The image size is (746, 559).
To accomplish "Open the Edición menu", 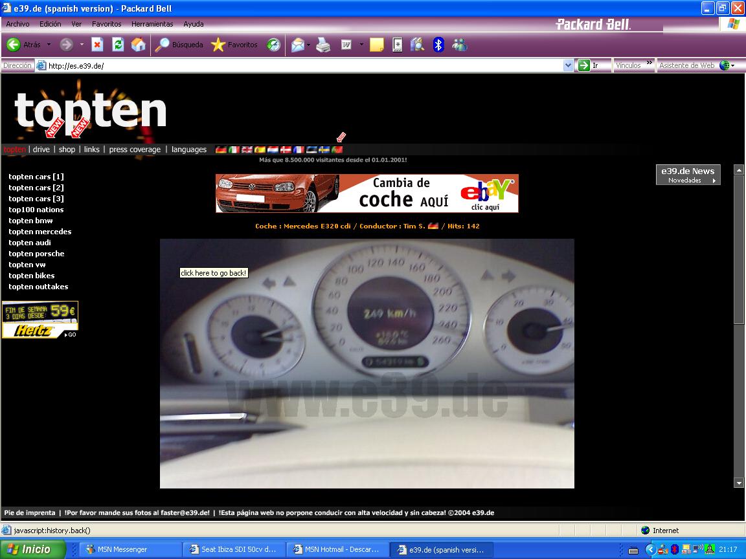I will [x=51, y=24].
